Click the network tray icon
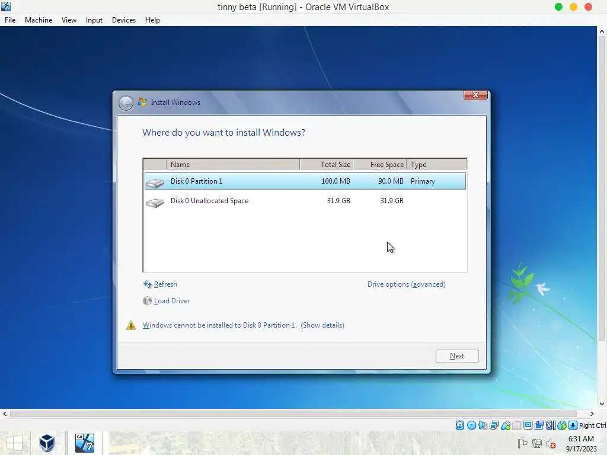 tap(537, 443)
